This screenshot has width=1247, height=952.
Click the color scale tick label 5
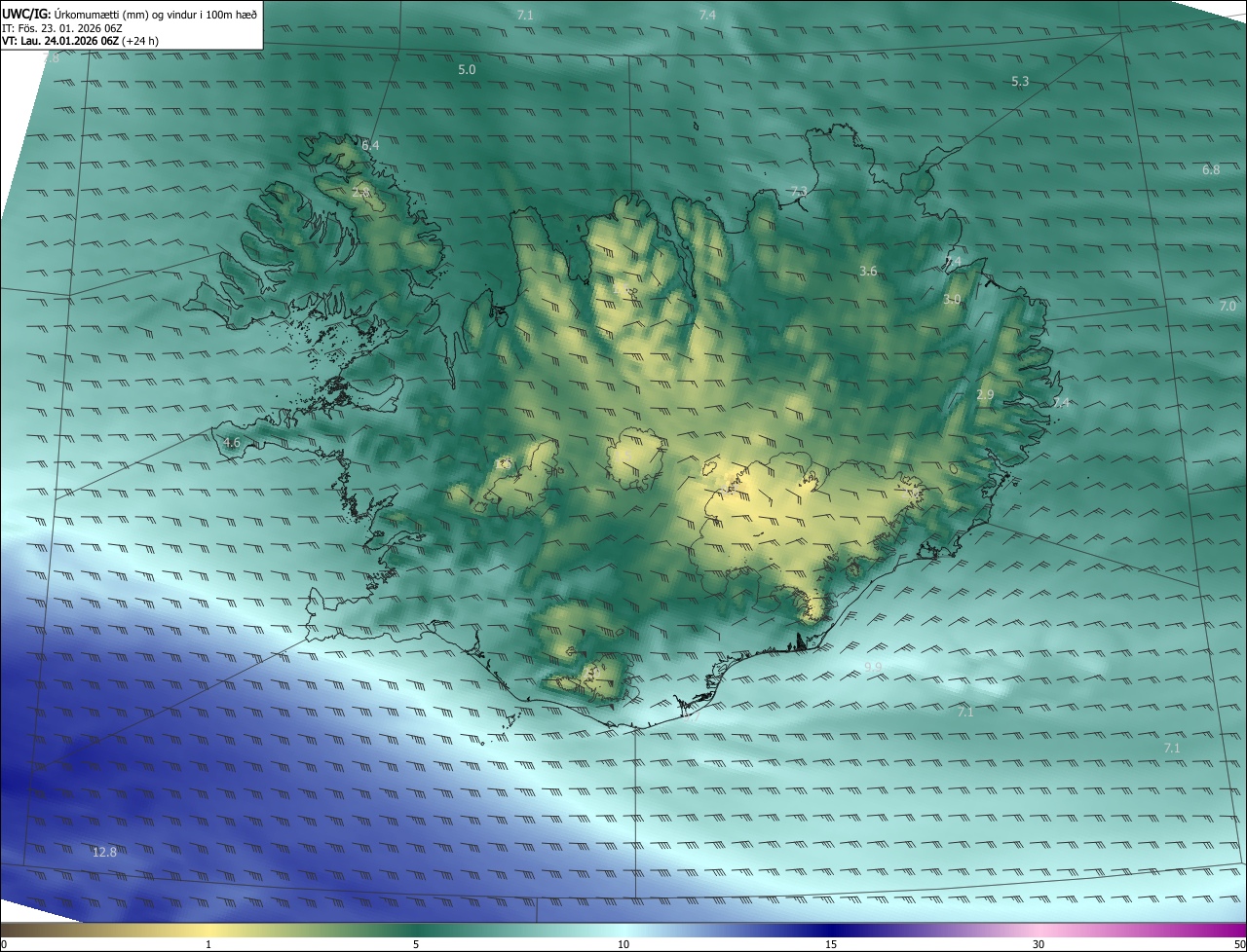(x=416, y=944)
